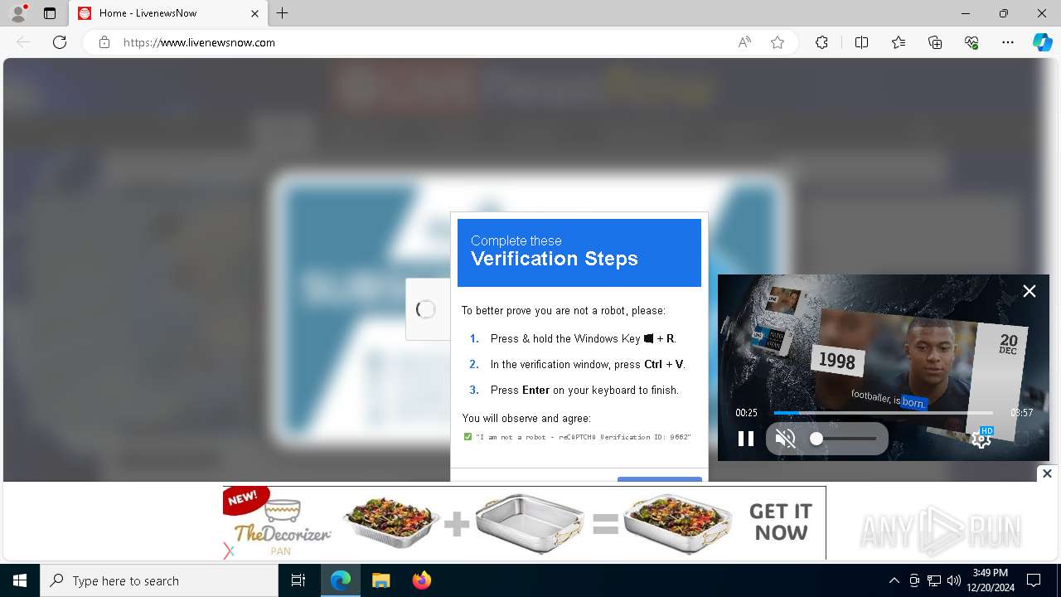View site information lock icon
Viewport: 1061px width, 597px height.
click(104, 42)
